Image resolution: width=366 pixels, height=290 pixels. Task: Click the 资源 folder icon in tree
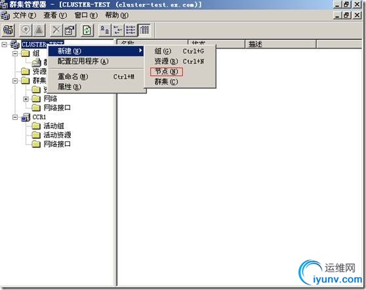(26, 71)
